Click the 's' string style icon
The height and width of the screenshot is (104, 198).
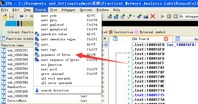pos(129,16)
